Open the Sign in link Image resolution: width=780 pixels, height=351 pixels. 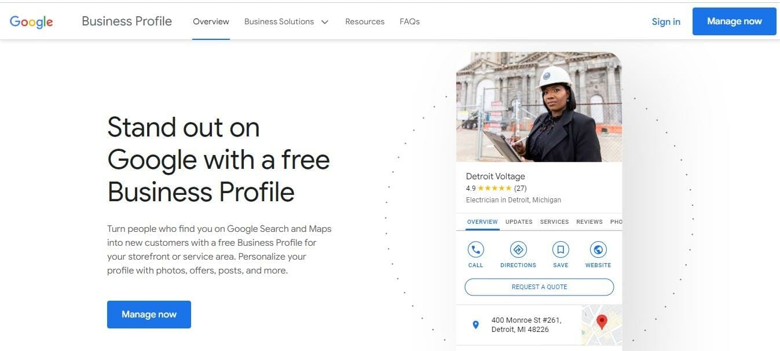coord(665,21)
